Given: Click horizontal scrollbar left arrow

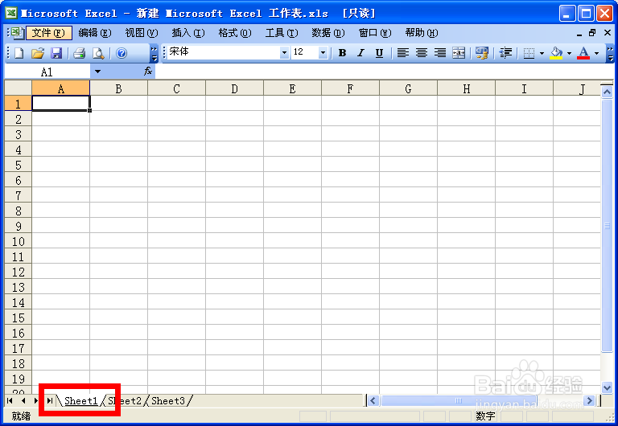Looking at the screenshot, I should [373, 401].
